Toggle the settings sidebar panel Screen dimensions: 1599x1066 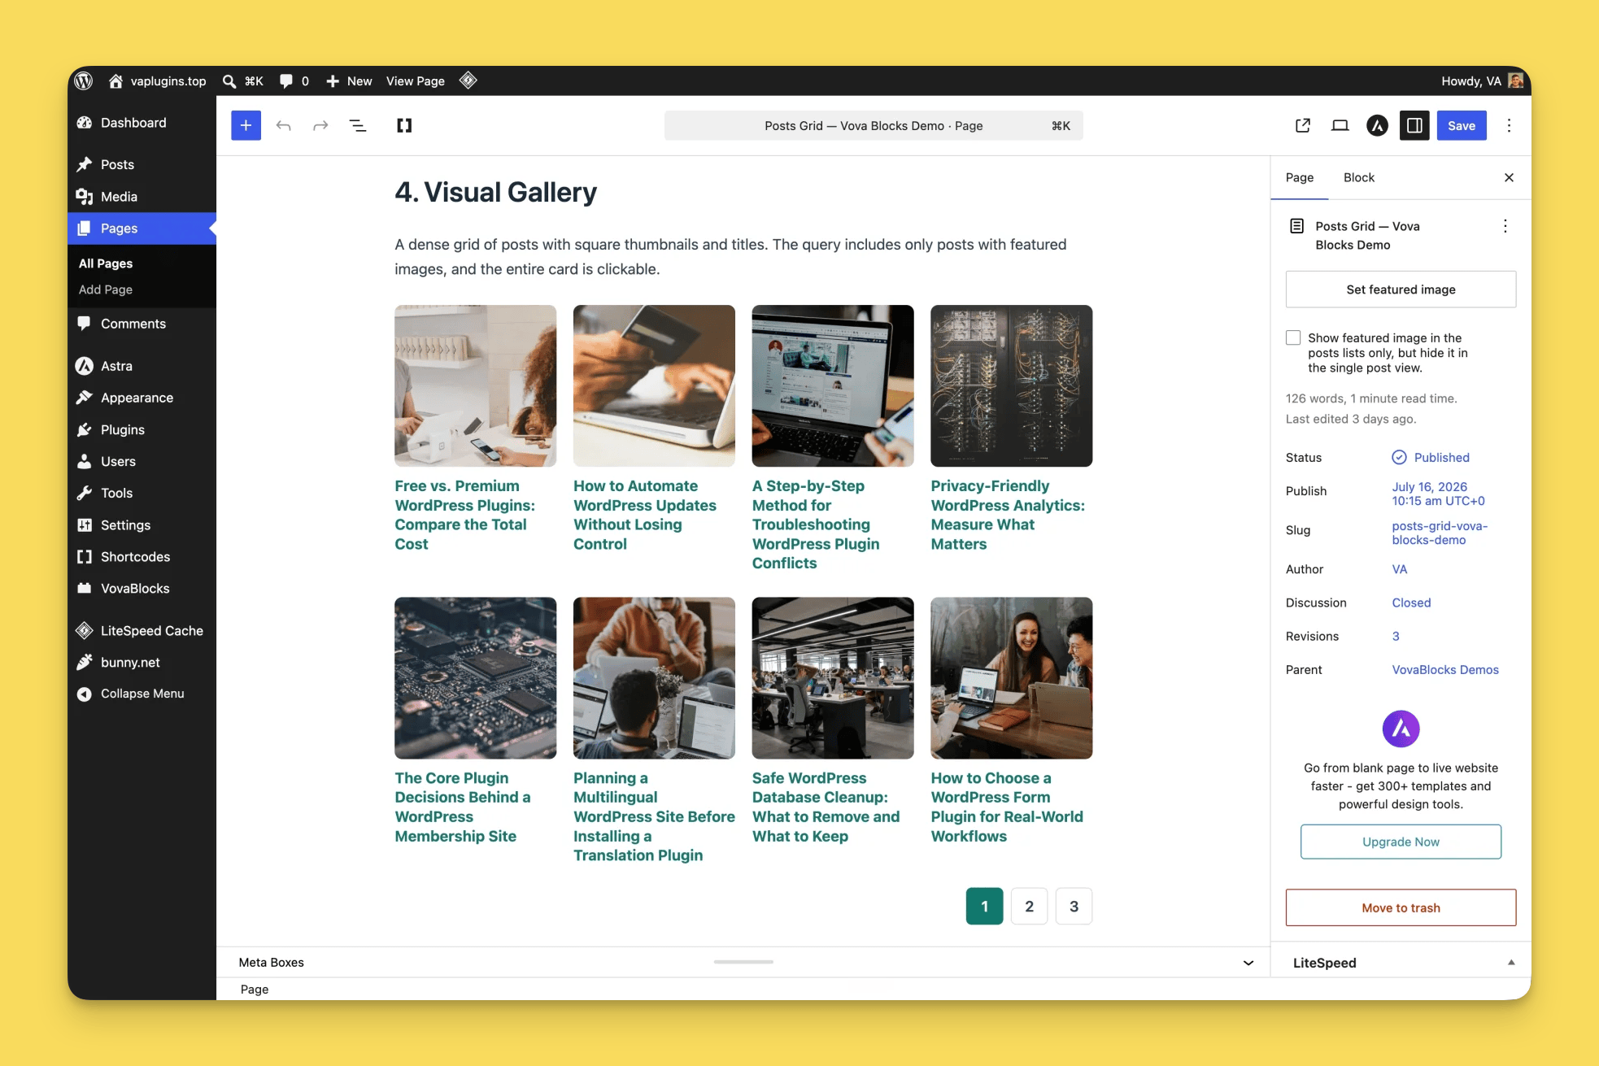coord(1414,125)
